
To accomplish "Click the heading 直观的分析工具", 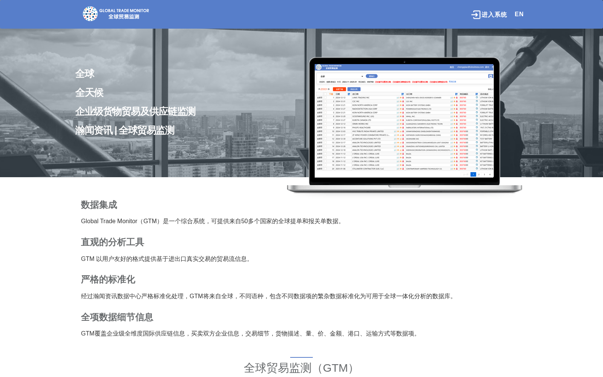I will pyautogui.click(x=113, y=242).
